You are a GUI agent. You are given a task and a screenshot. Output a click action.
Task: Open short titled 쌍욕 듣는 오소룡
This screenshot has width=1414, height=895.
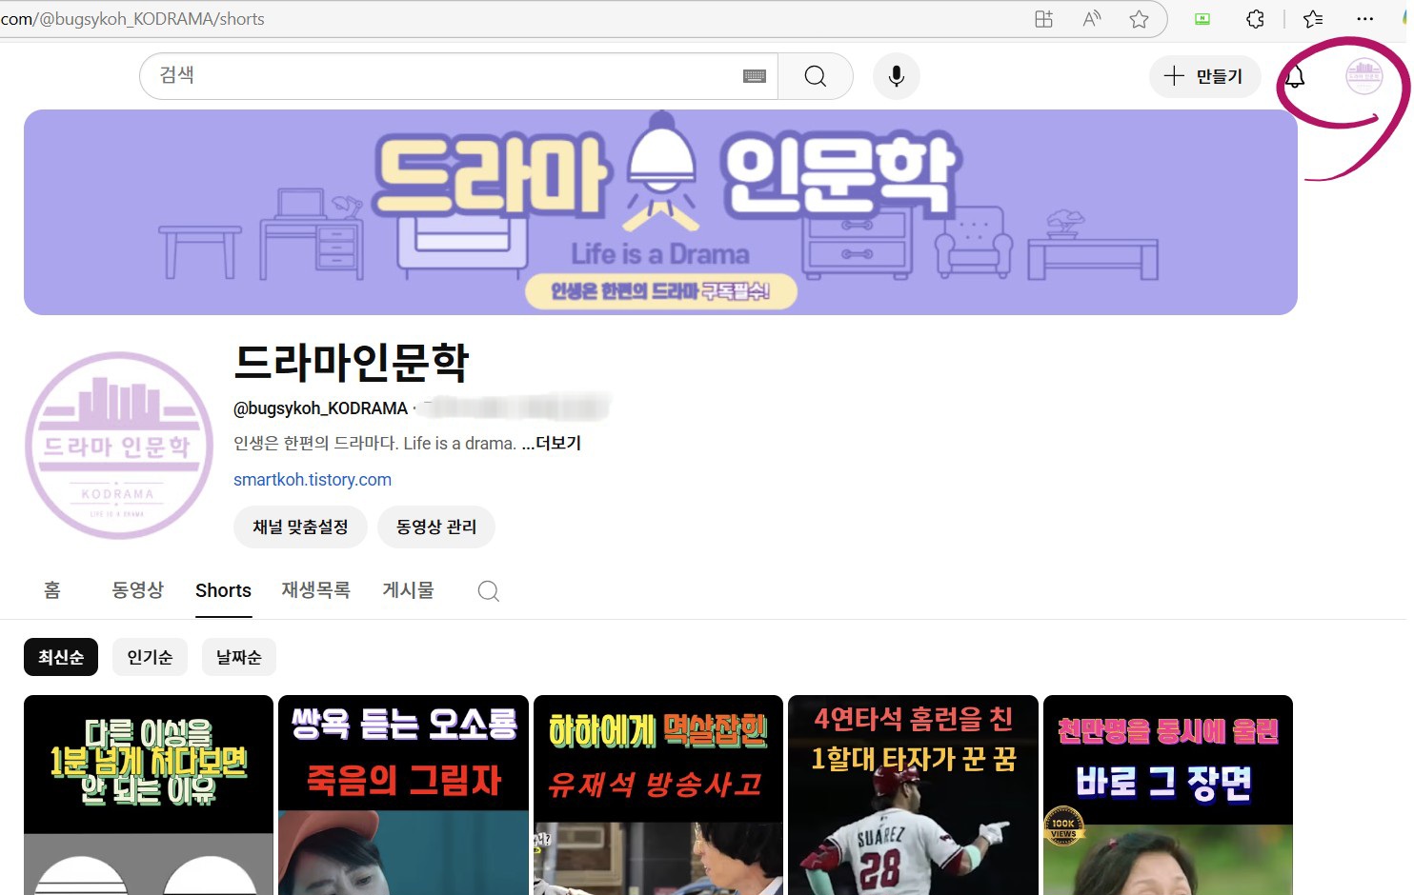coord(403,795)
